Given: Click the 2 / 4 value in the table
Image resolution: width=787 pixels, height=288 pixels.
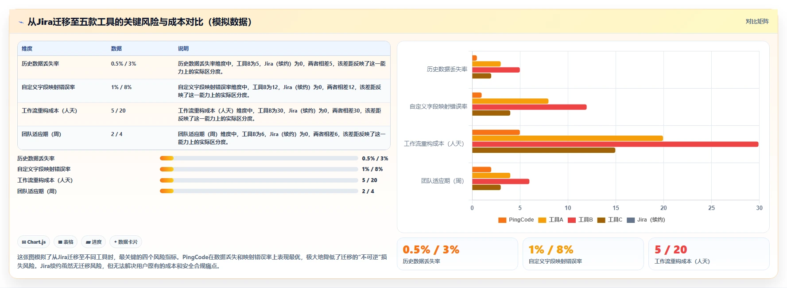Looking at the screenshot, I should coord(116,134).
